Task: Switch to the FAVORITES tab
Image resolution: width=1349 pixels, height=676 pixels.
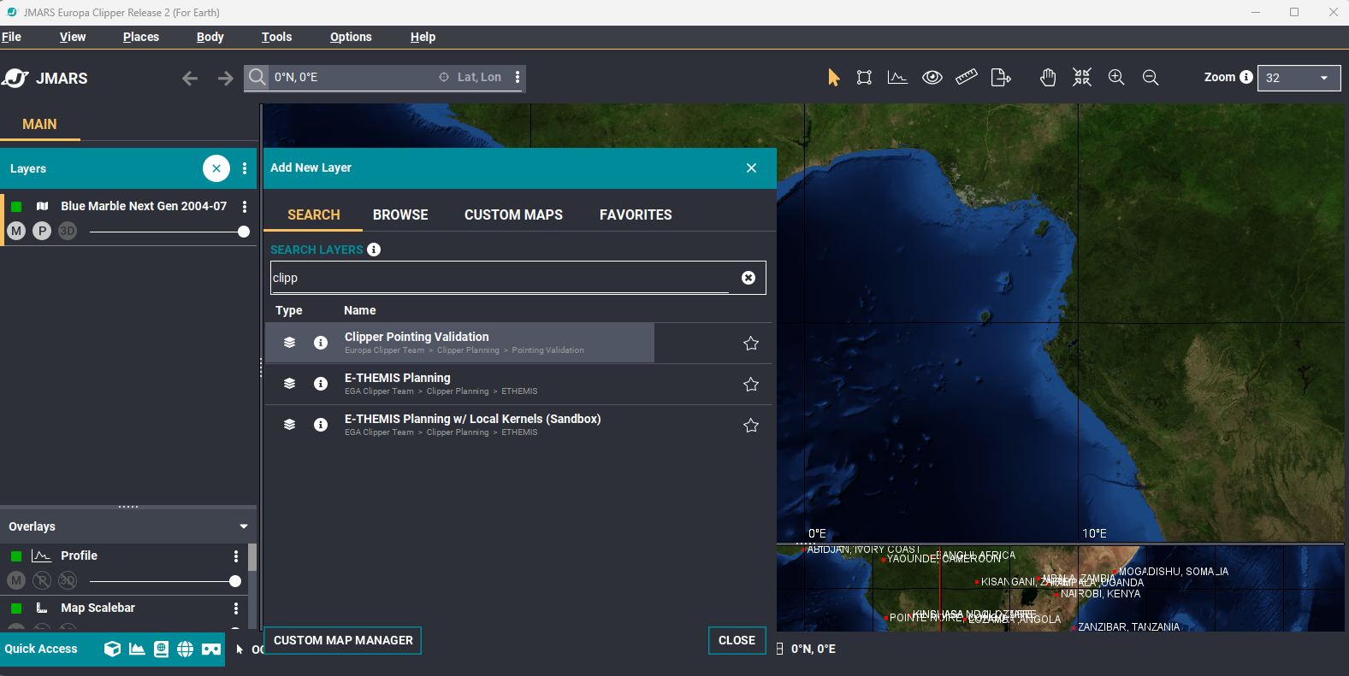Action: coord(636,215)
